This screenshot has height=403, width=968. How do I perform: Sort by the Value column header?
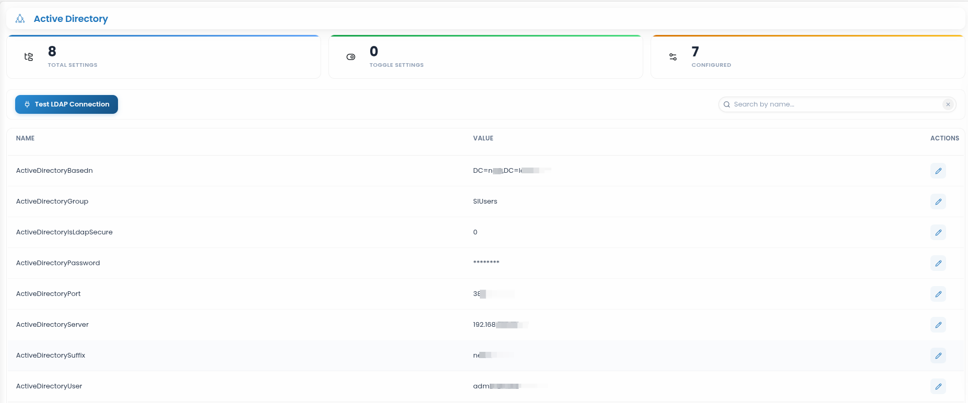[x=483, y=138]
